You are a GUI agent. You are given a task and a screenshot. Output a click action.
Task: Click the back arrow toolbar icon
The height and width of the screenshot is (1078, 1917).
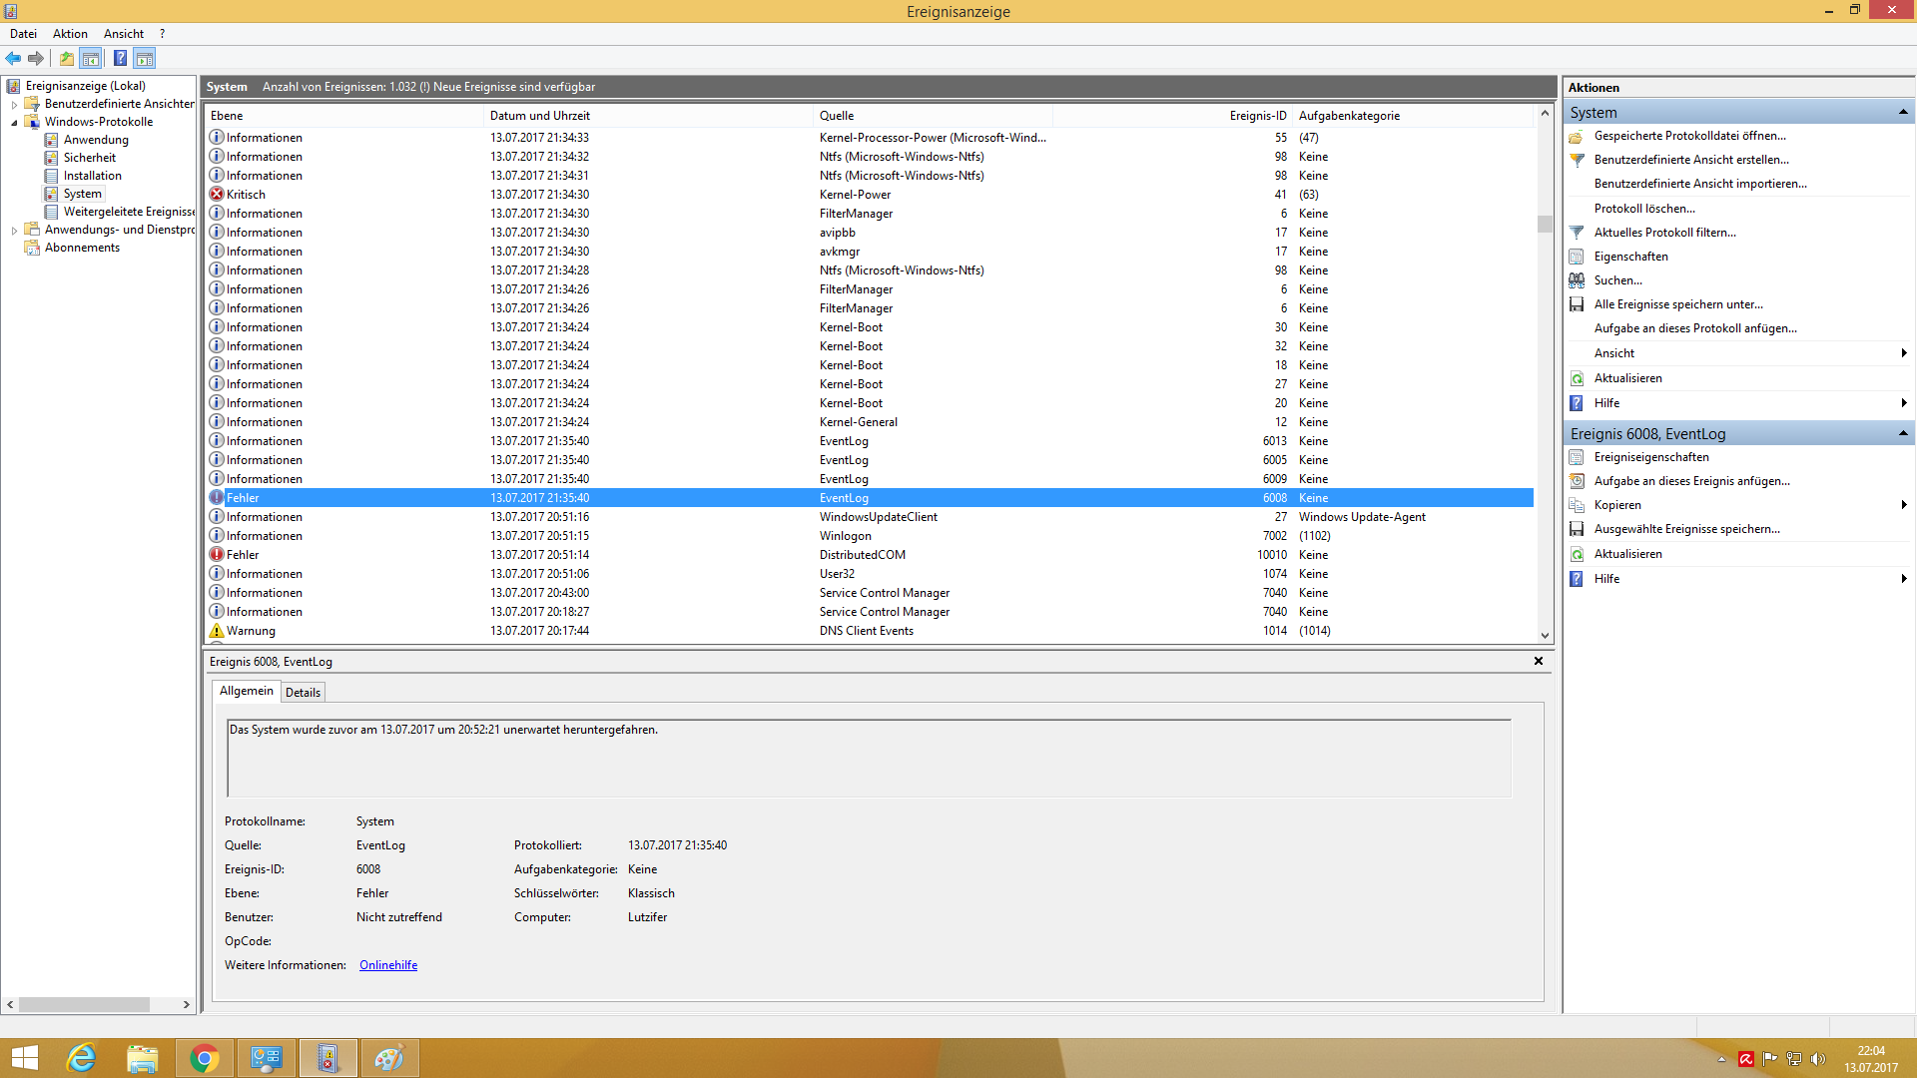click(13, 58)
